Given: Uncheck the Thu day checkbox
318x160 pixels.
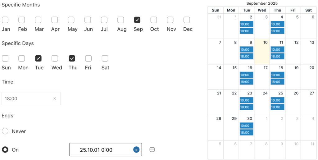Looking at the screenshot, I should point(72,58).
